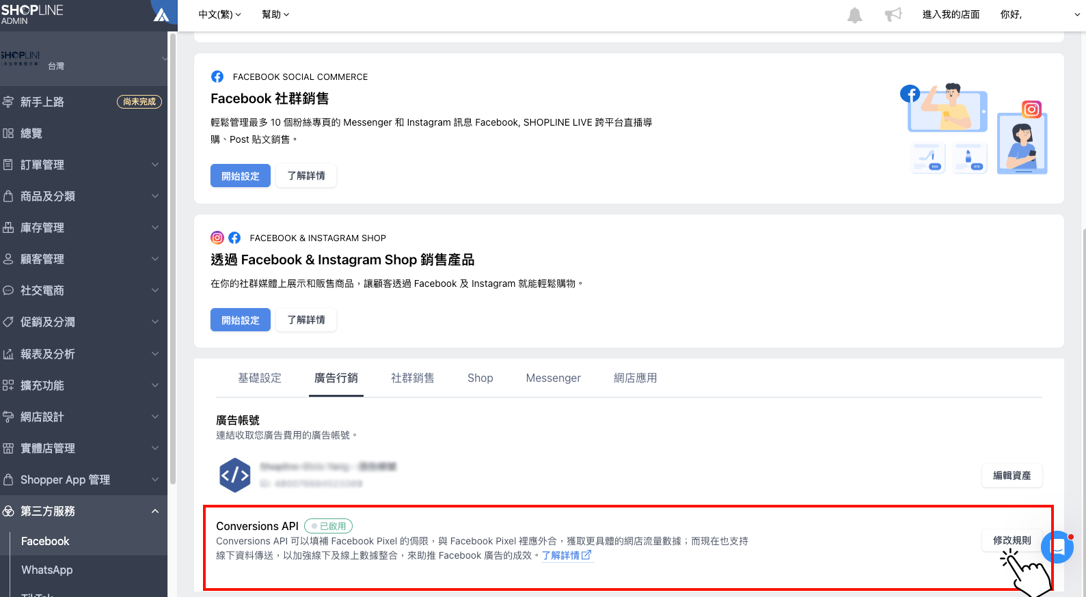Expand the 報表及分析 sidebar section
The image size is (1086, 597).
pyautogui.click(x=155, y=354)
